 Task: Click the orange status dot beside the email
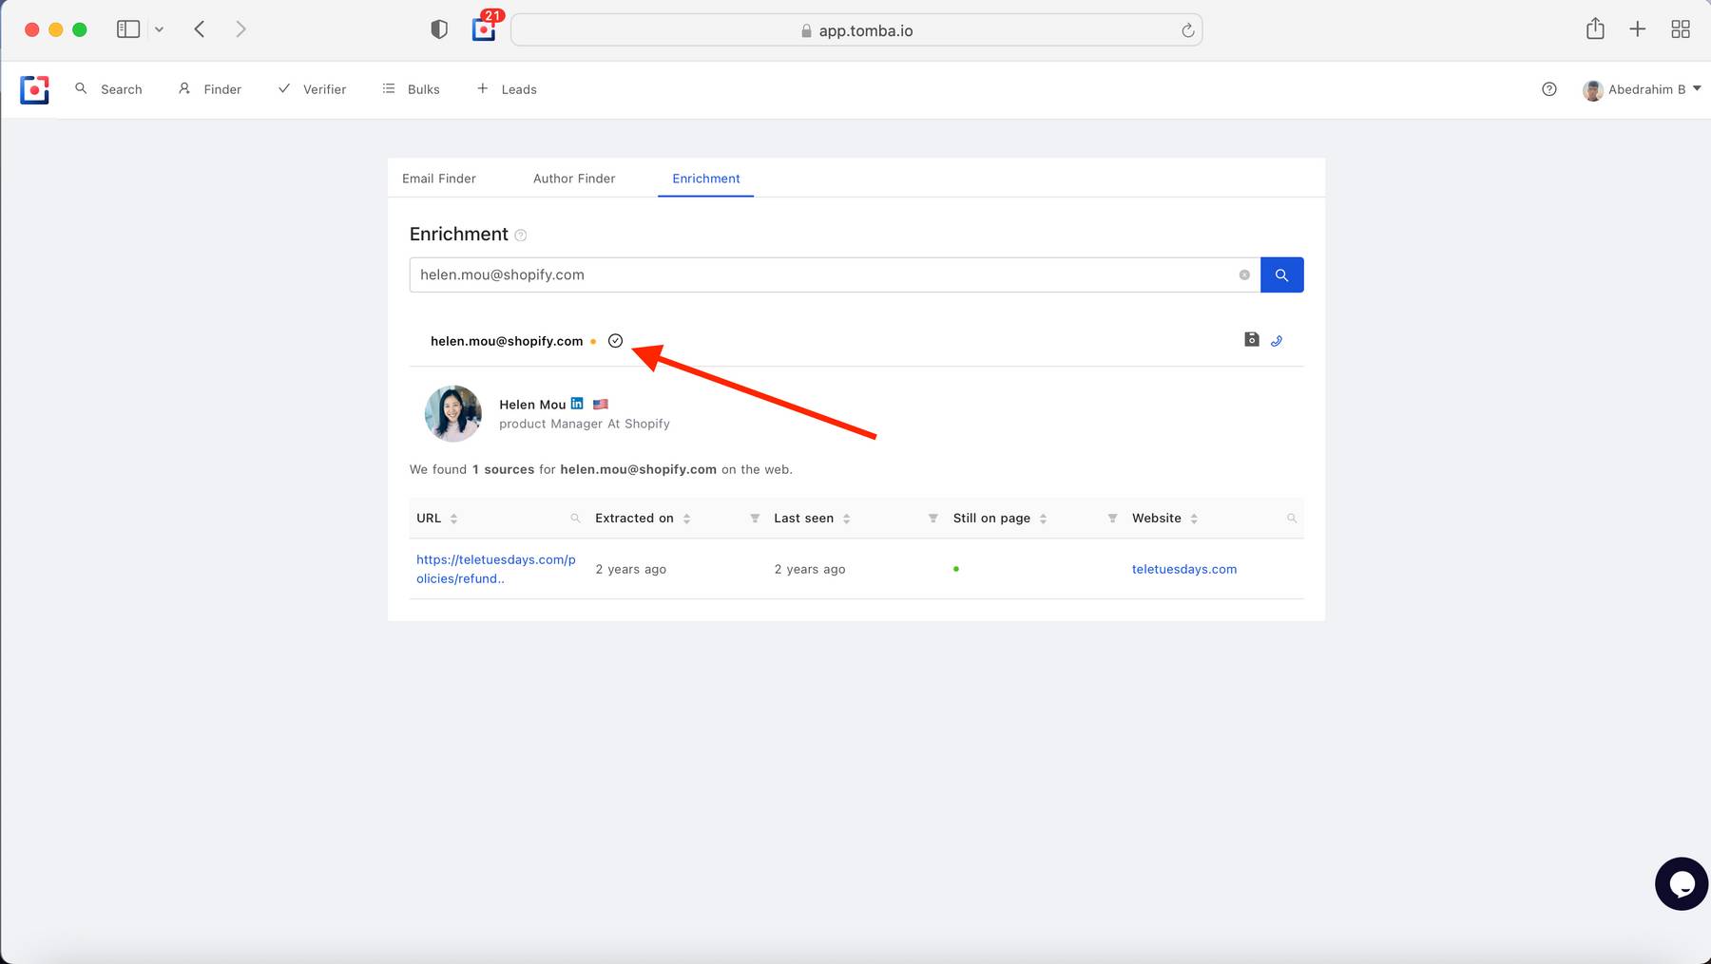pos(593,342)
